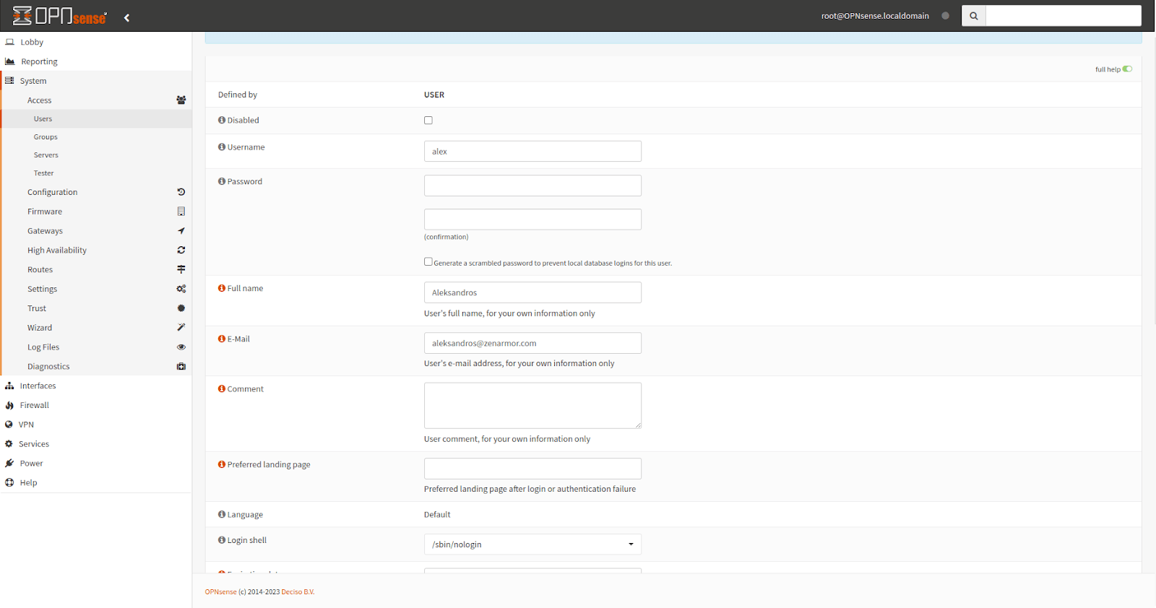The height and width of the screenshot is (608, 1156).
Task: Expand the Firewall sidebar section
Action: coord(34,406)
